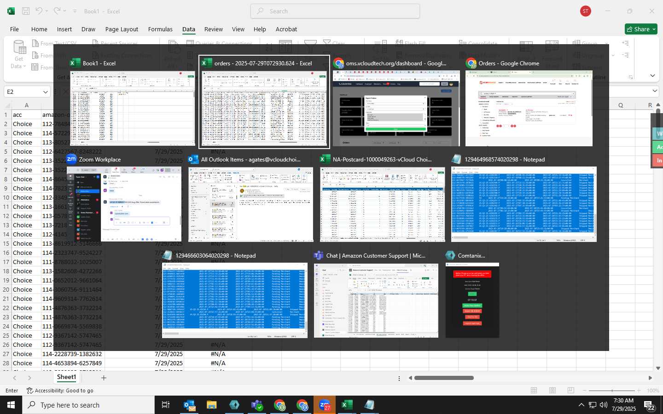The width and height of the screenshot is (663, 414).
Task: Open Task View from the taskbar
Action: point(166,405)
